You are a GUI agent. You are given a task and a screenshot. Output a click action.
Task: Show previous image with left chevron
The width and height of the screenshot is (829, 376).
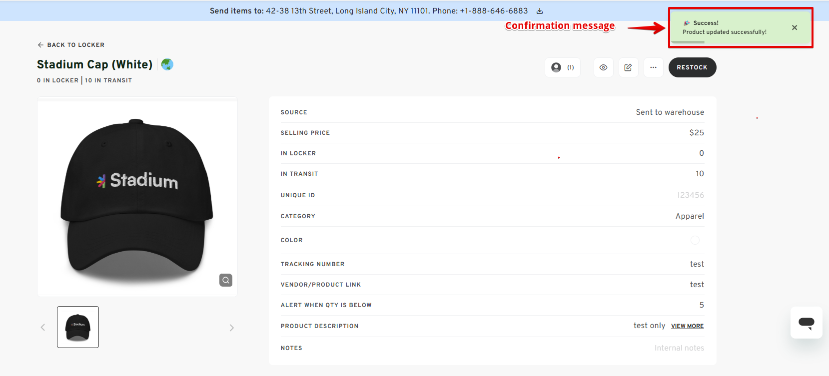pyautogui.click(x=43, y=328)
